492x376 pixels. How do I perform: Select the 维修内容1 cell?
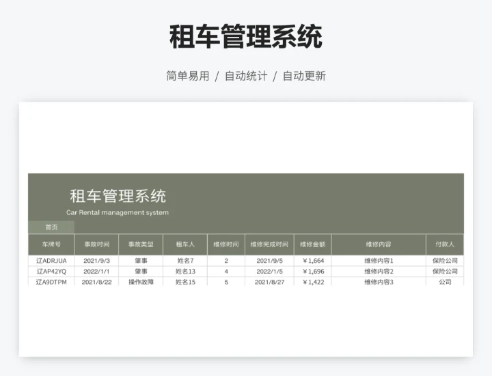coord(379,261)
